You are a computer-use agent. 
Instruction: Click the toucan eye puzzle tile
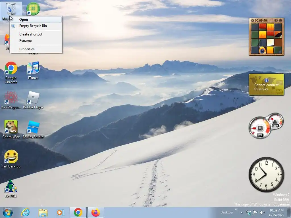click(262, 50)
